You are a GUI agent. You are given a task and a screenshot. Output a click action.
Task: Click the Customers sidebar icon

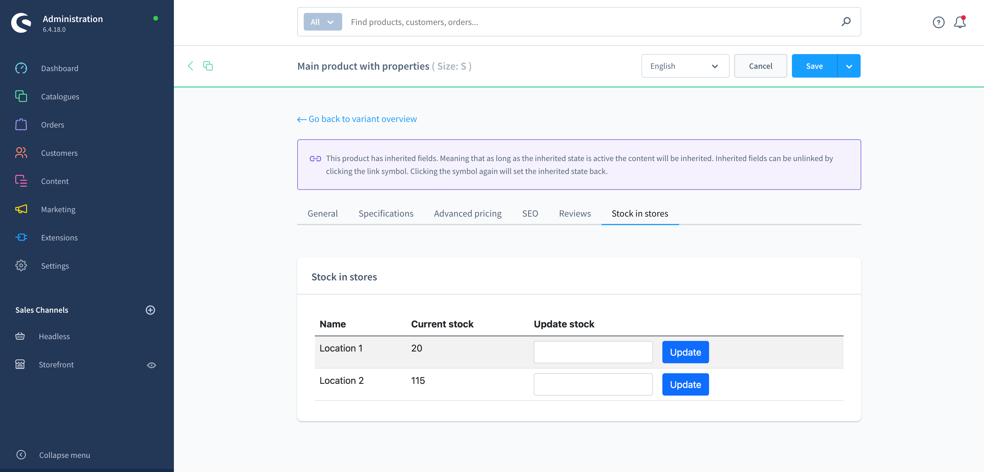(x=21, y=153)
